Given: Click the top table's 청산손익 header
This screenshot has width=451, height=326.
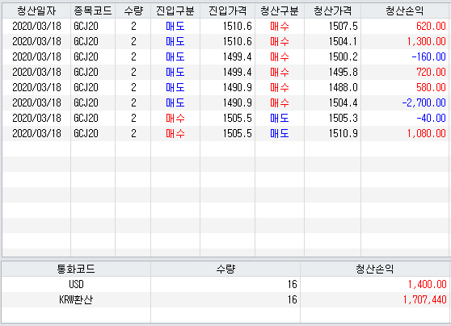Looking at the screenshot, I should click(x=405, y=11).
